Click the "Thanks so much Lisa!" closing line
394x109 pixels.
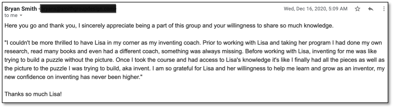pyautogui.click(x=33, y=95)
